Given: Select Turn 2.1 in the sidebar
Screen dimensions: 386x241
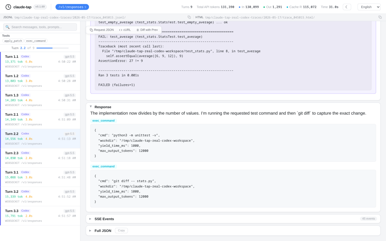Looking at the screenshot, I should [x=40, y=119].
